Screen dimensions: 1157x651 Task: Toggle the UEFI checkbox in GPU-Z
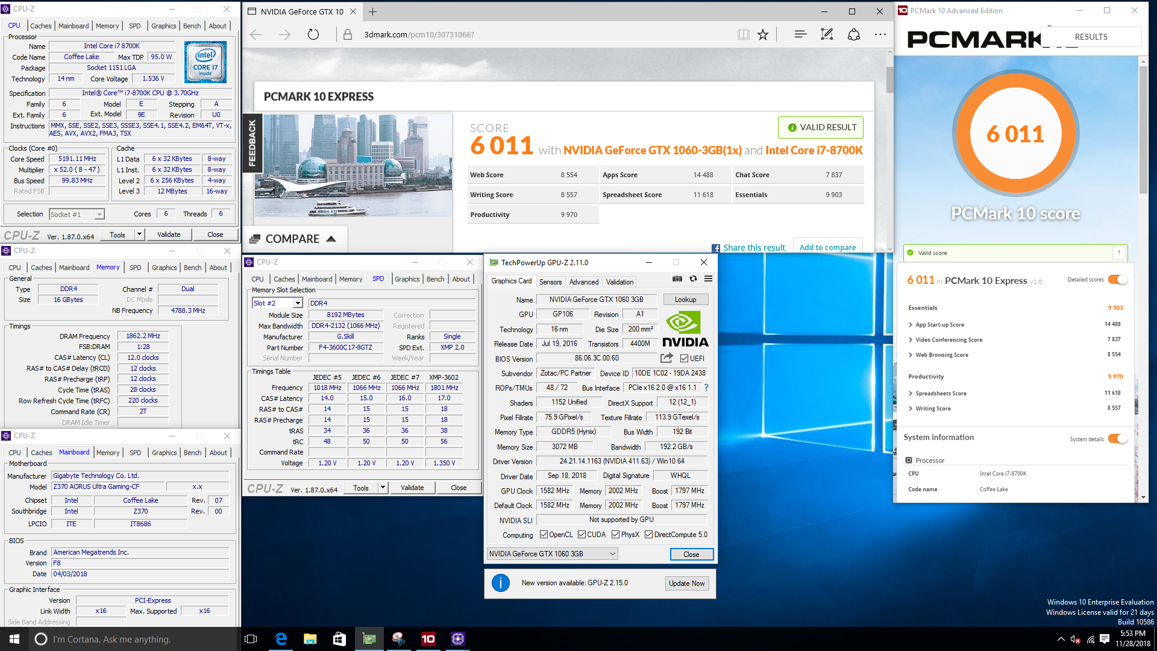pyautogui.click(x=684, y=359)
